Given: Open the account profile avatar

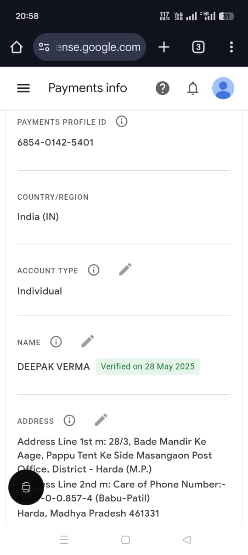Looking at the screenshot, I should (223, 88).
